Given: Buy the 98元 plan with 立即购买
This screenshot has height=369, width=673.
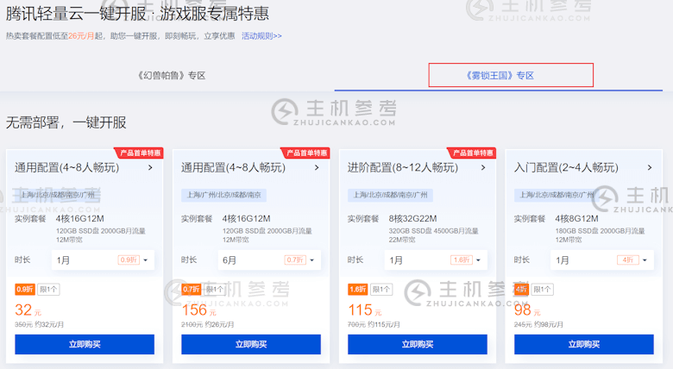Looking at the screenshot, I should [x=584, y=344].
